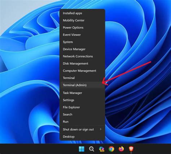The image size is (171, 154).
Task: Choose File Explorer in the menu
Action: point(82,107)
